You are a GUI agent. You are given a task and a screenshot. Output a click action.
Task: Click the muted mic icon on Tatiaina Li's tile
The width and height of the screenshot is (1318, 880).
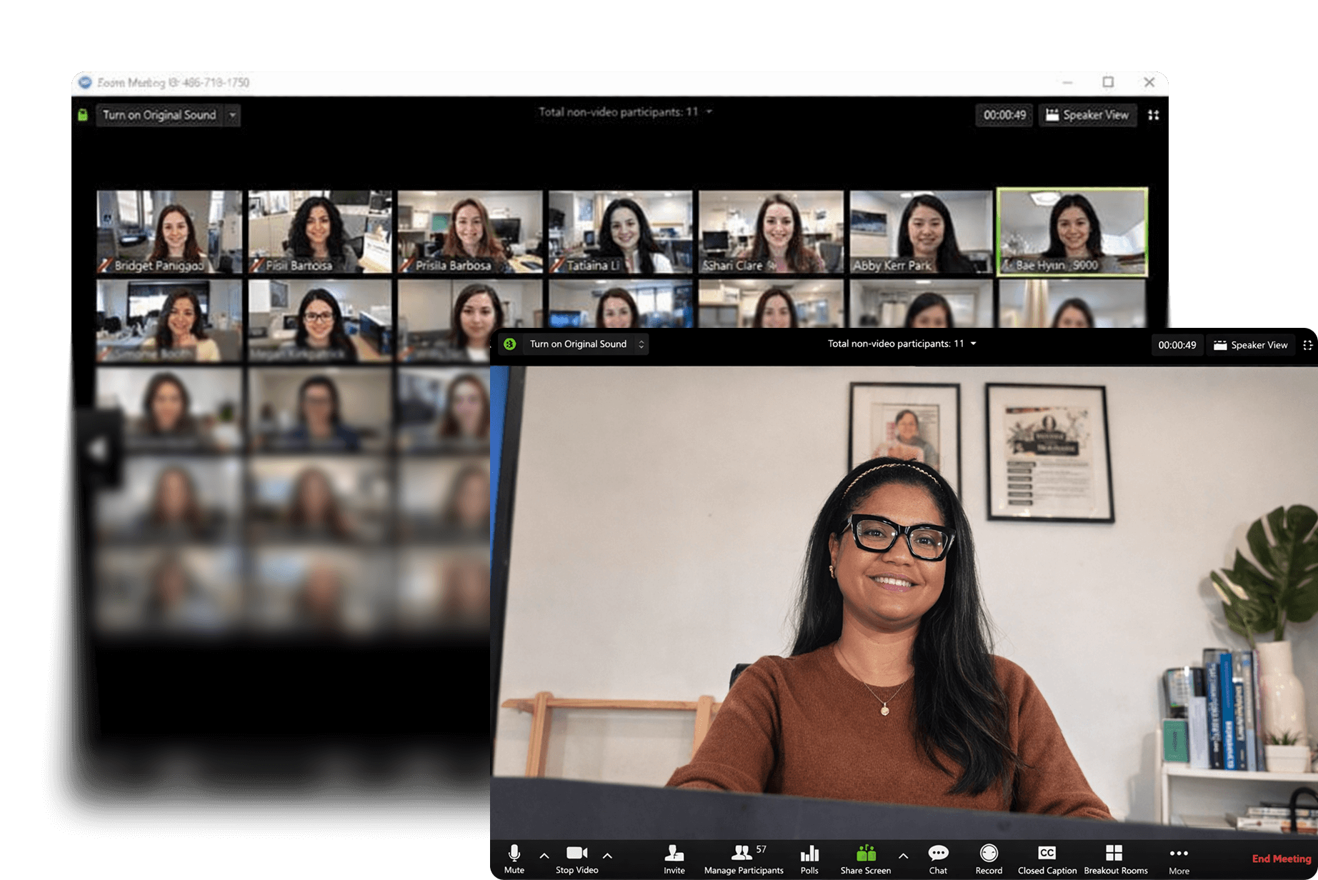(x=557, y=266)
